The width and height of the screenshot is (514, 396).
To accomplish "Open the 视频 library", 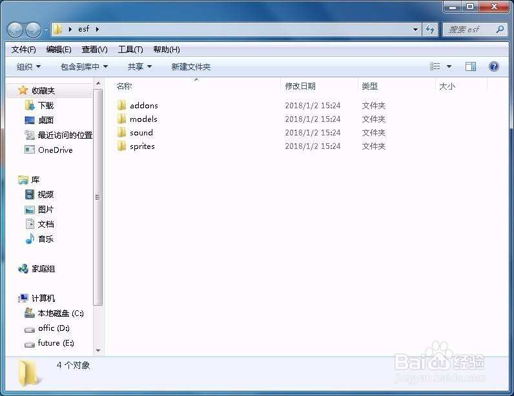I will (46, 195).
